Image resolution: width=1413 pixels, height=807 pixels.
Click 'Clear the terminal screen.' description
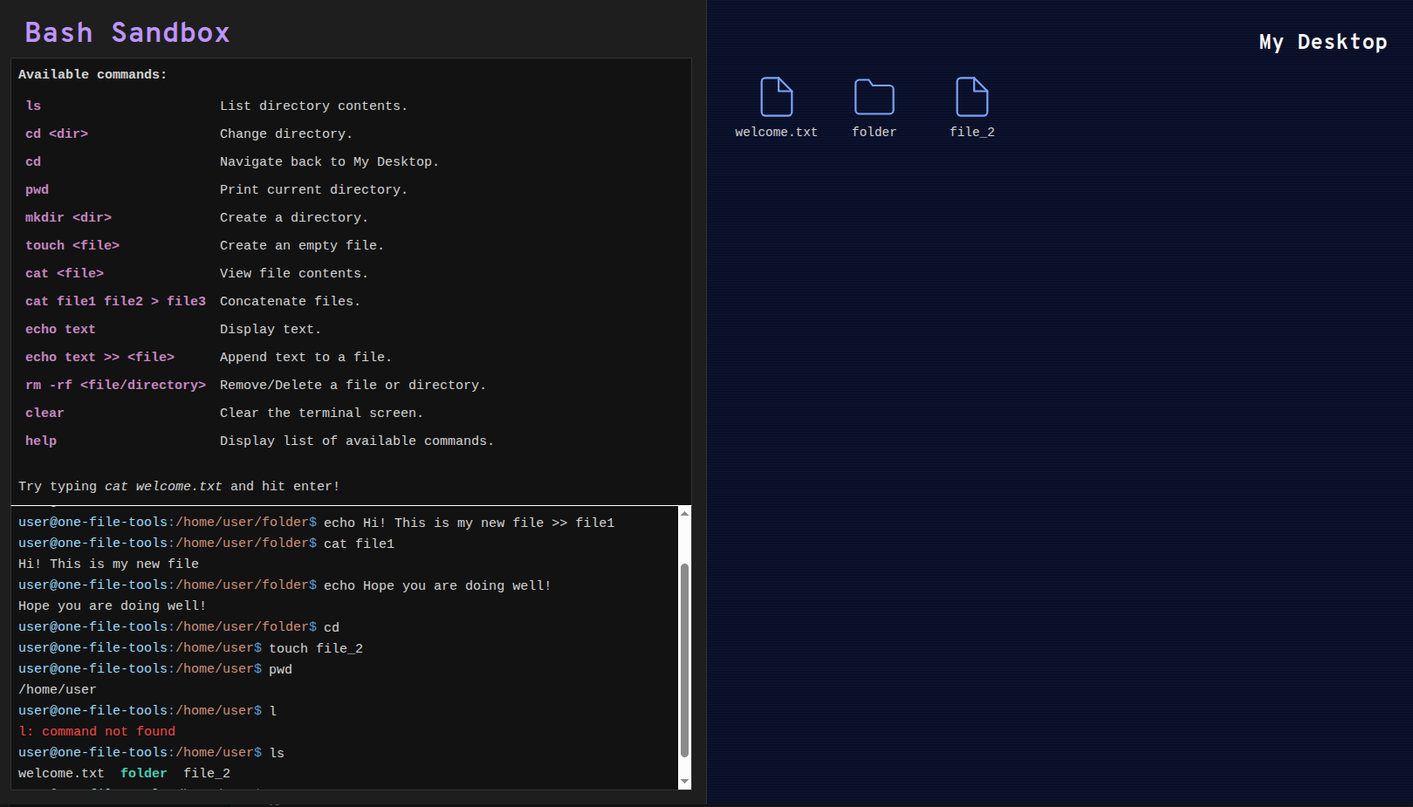coord(321,413)
